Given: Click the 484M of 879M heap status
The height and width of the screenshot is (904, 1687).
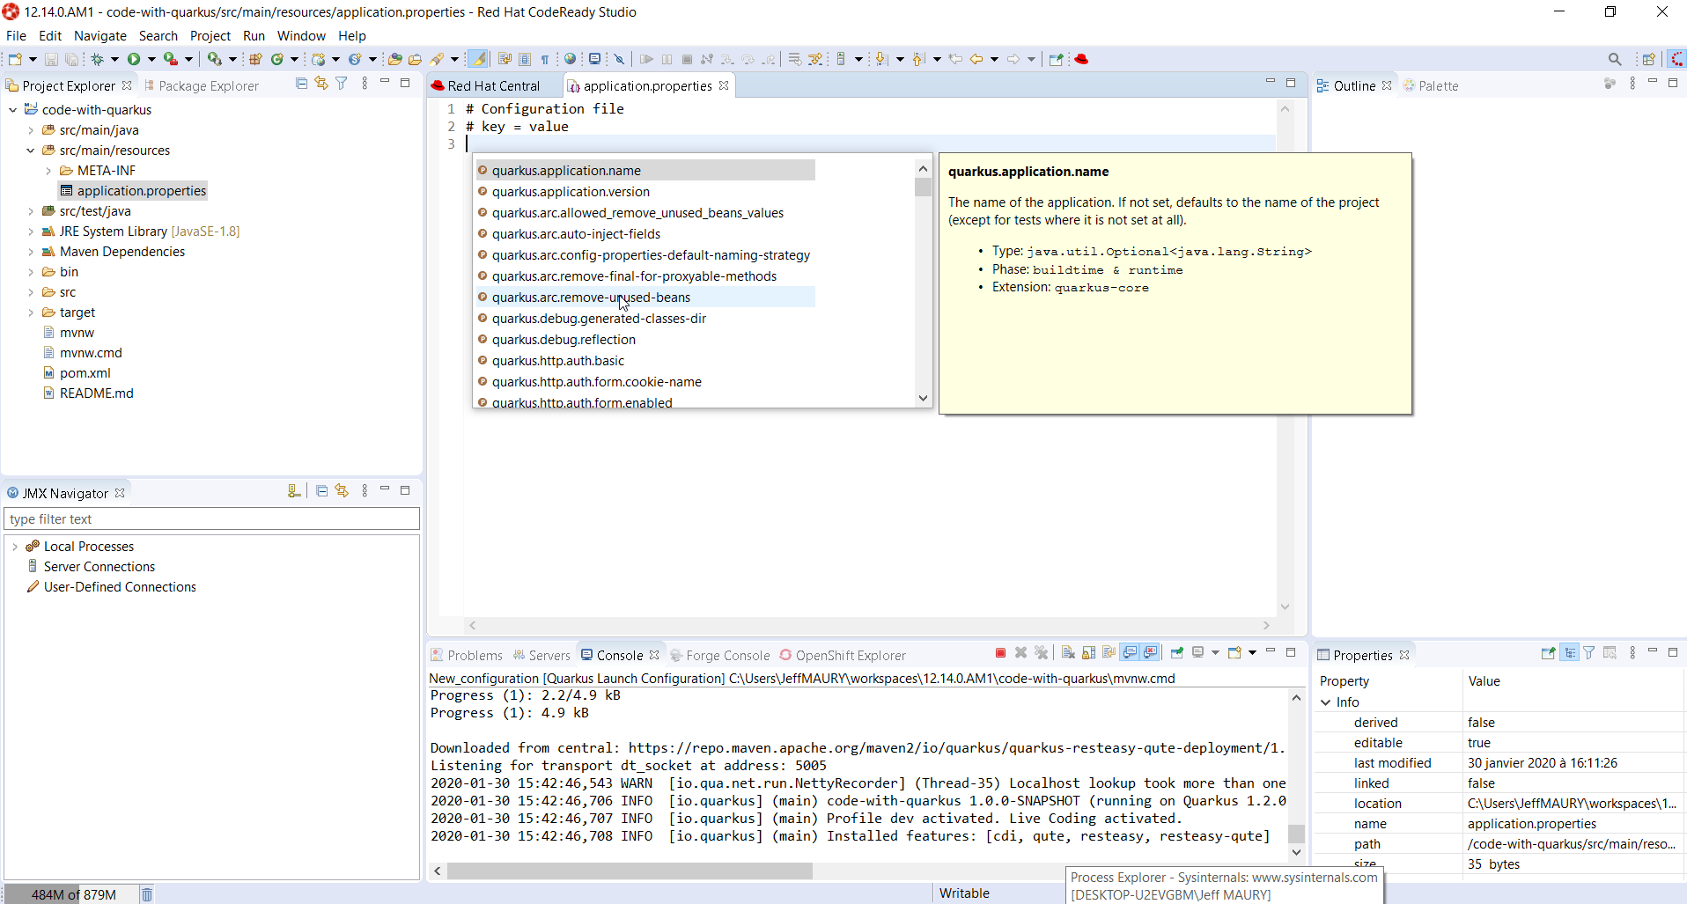Looking at the screenshot, I should 74,894.
